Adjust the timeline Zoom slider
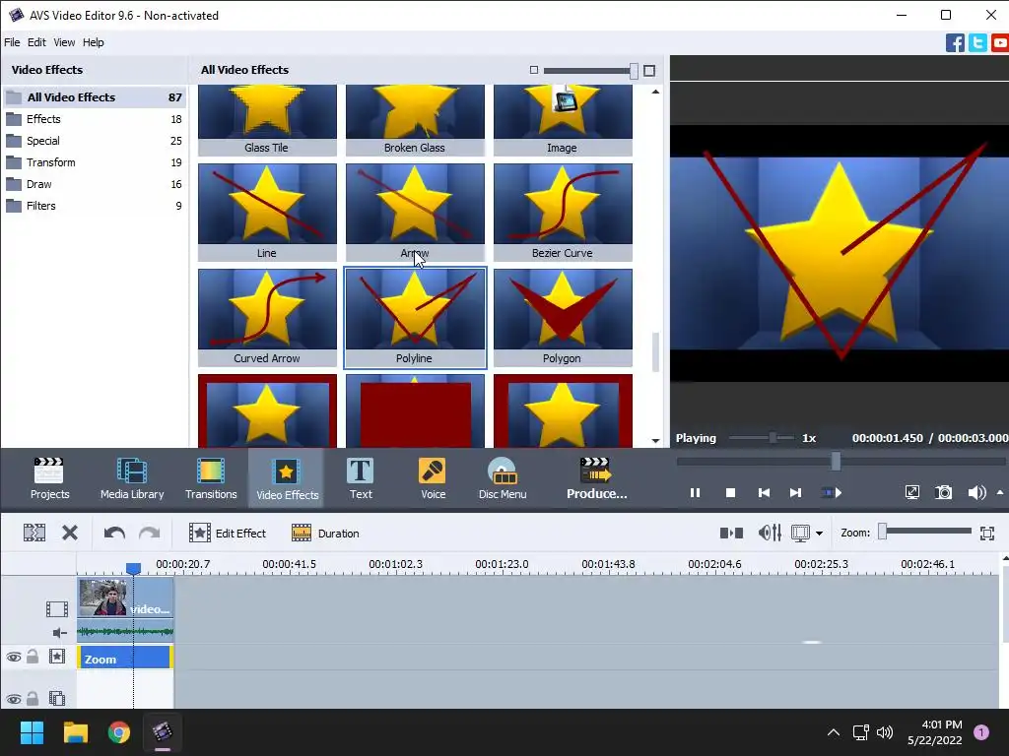1009x756 pixels. point(926,532)
